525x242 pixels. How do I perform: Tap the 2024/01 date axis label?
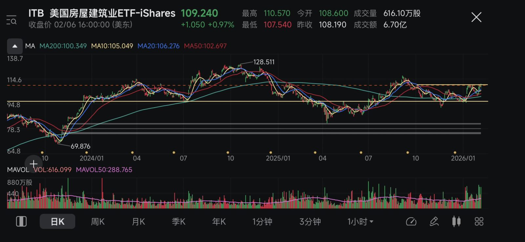92,158
